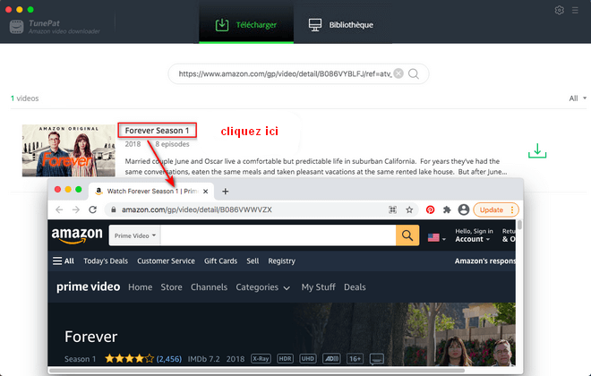Expand the All filter dropdown

(x=578, y=98)
